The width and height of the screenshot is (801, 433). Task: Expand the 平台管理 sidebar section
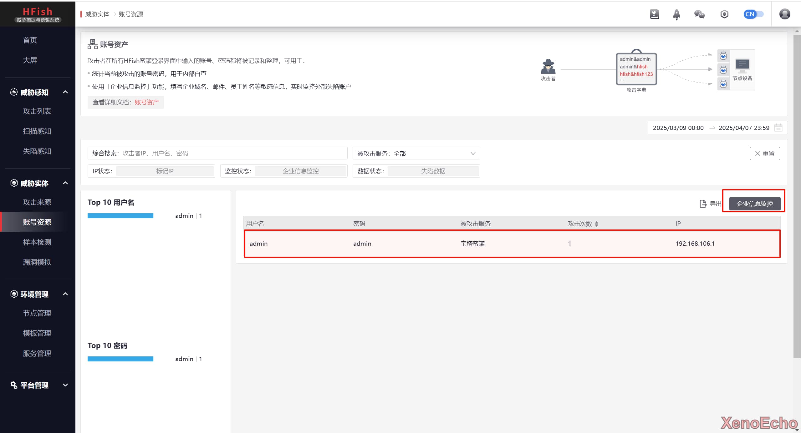65,385
